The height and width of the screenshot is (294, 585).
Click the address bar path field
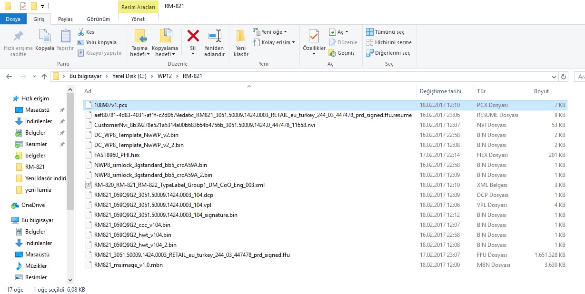305,76
